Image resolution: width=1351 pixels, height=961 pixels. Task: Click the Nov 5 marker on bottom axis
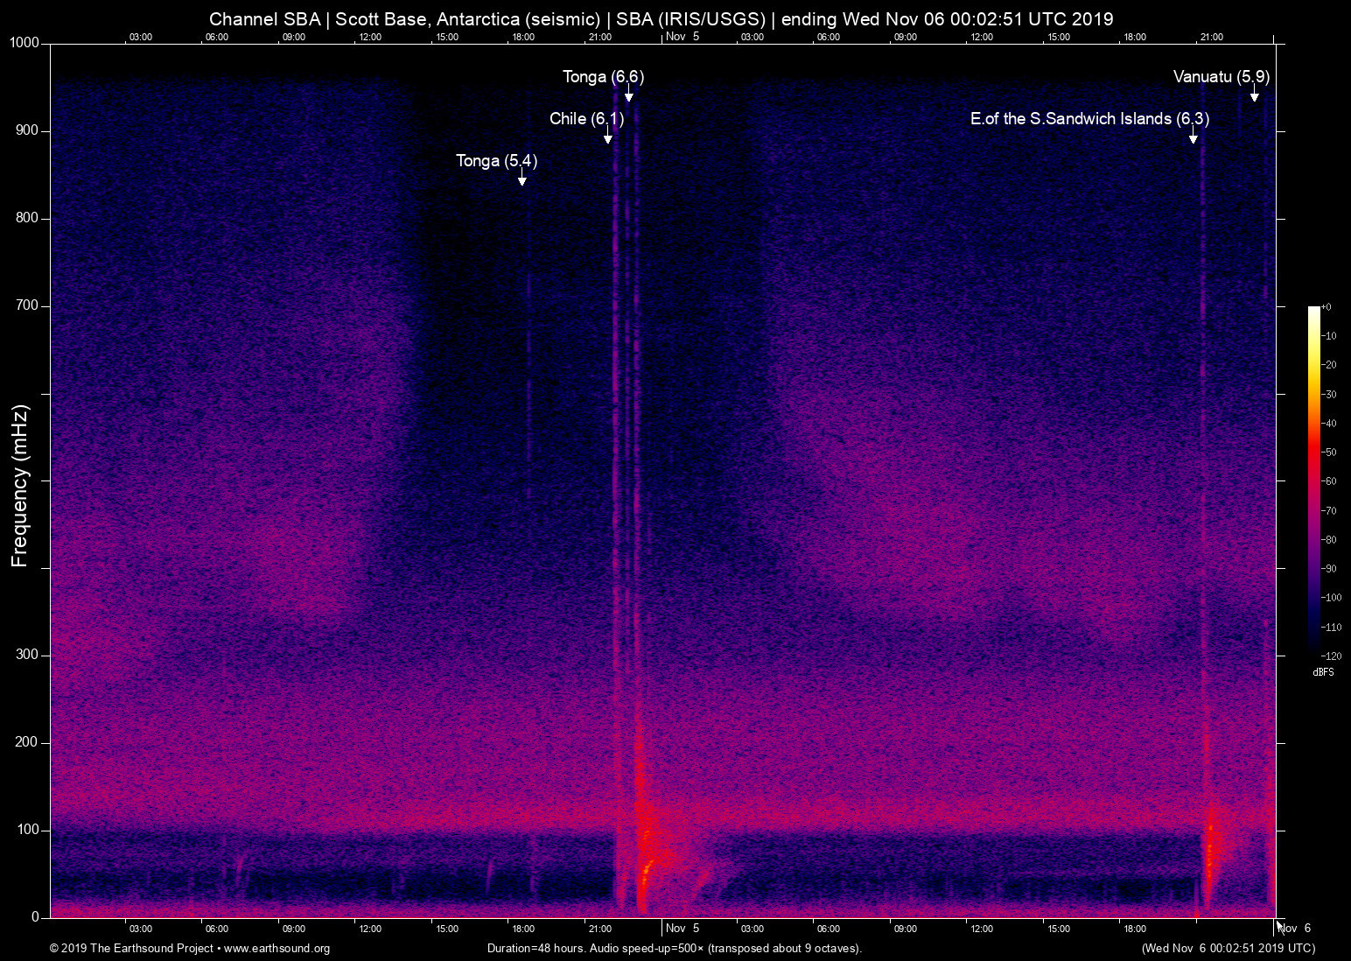click(682, 929)
